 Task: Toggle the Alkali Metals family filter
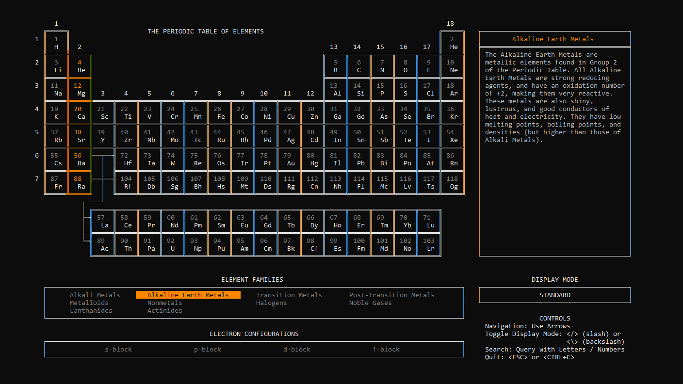click(x=95, y=295)
